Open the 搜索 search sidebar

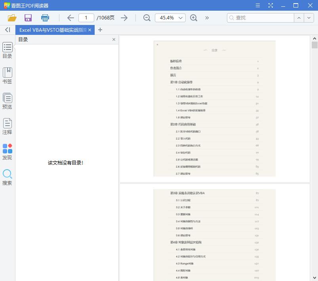click(x=7, y=177)
